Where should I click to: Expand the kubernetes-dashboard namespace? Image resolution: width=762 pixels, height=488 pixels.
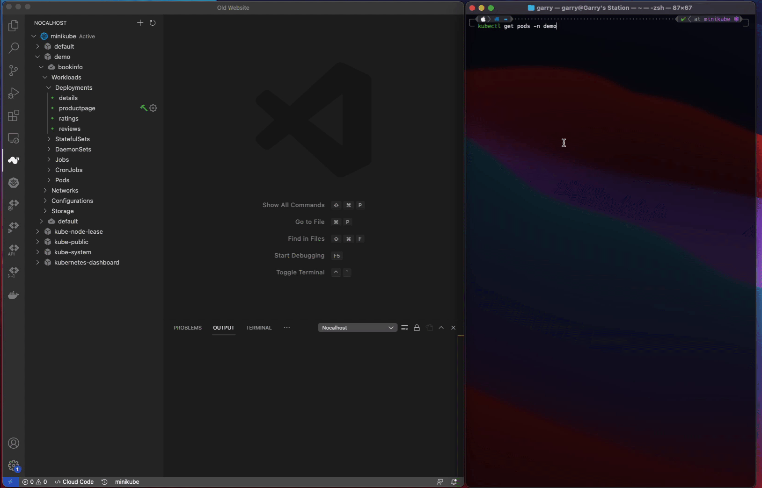(x=37, y=262)
